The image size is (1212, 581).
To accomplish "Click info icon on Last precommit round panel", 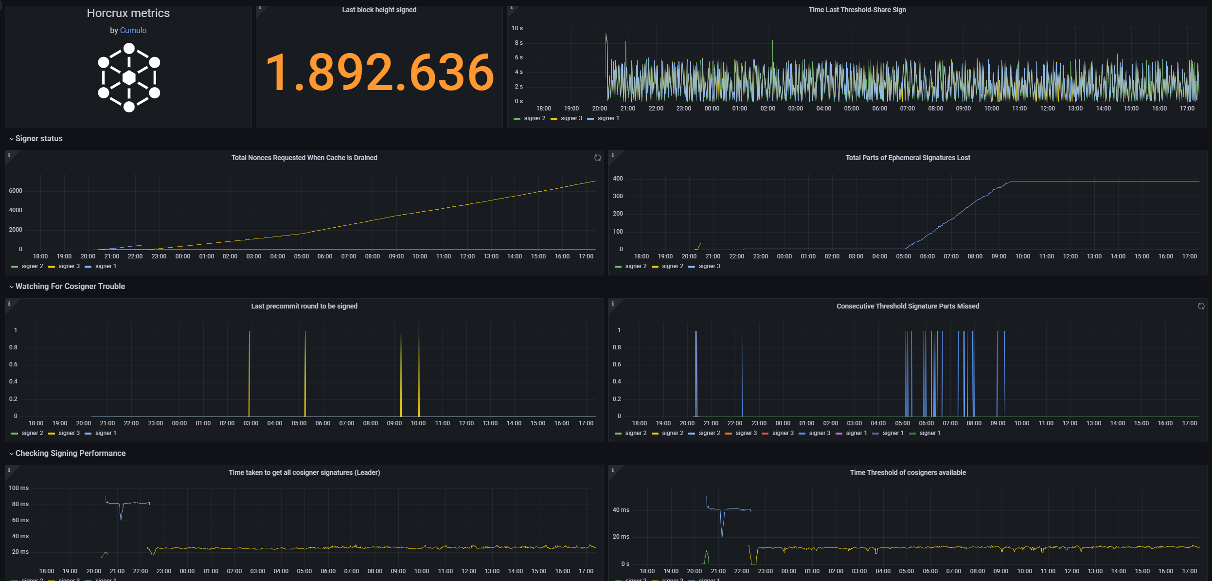I will pyautogui.click(x=9, y=304).
